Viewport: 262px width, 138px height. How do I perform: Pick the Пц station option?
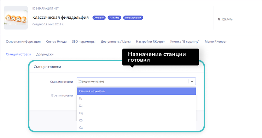pyautogui.click(x=136, y=113)
